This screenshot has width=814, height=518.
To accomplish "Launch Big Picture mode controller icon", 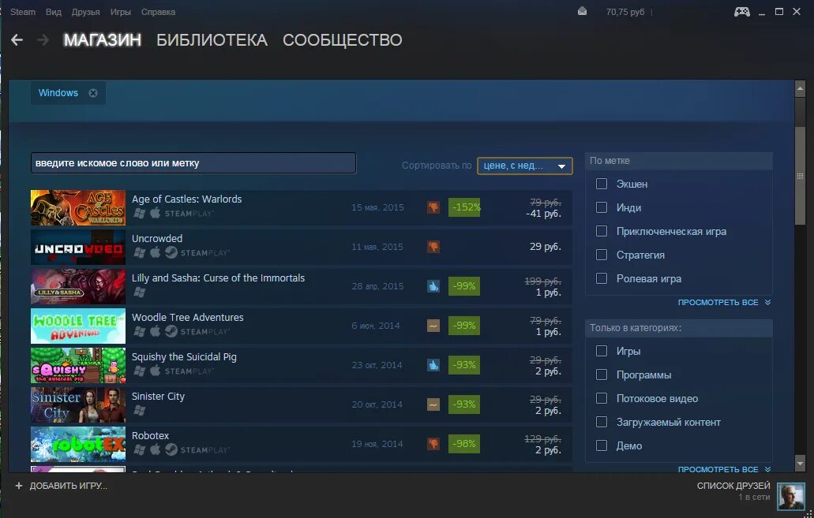I will (741, 11).
